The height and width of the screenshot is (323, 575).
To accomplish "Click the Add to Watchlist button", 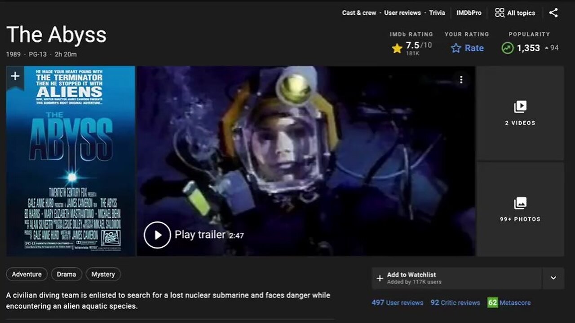I will [456, 278].
